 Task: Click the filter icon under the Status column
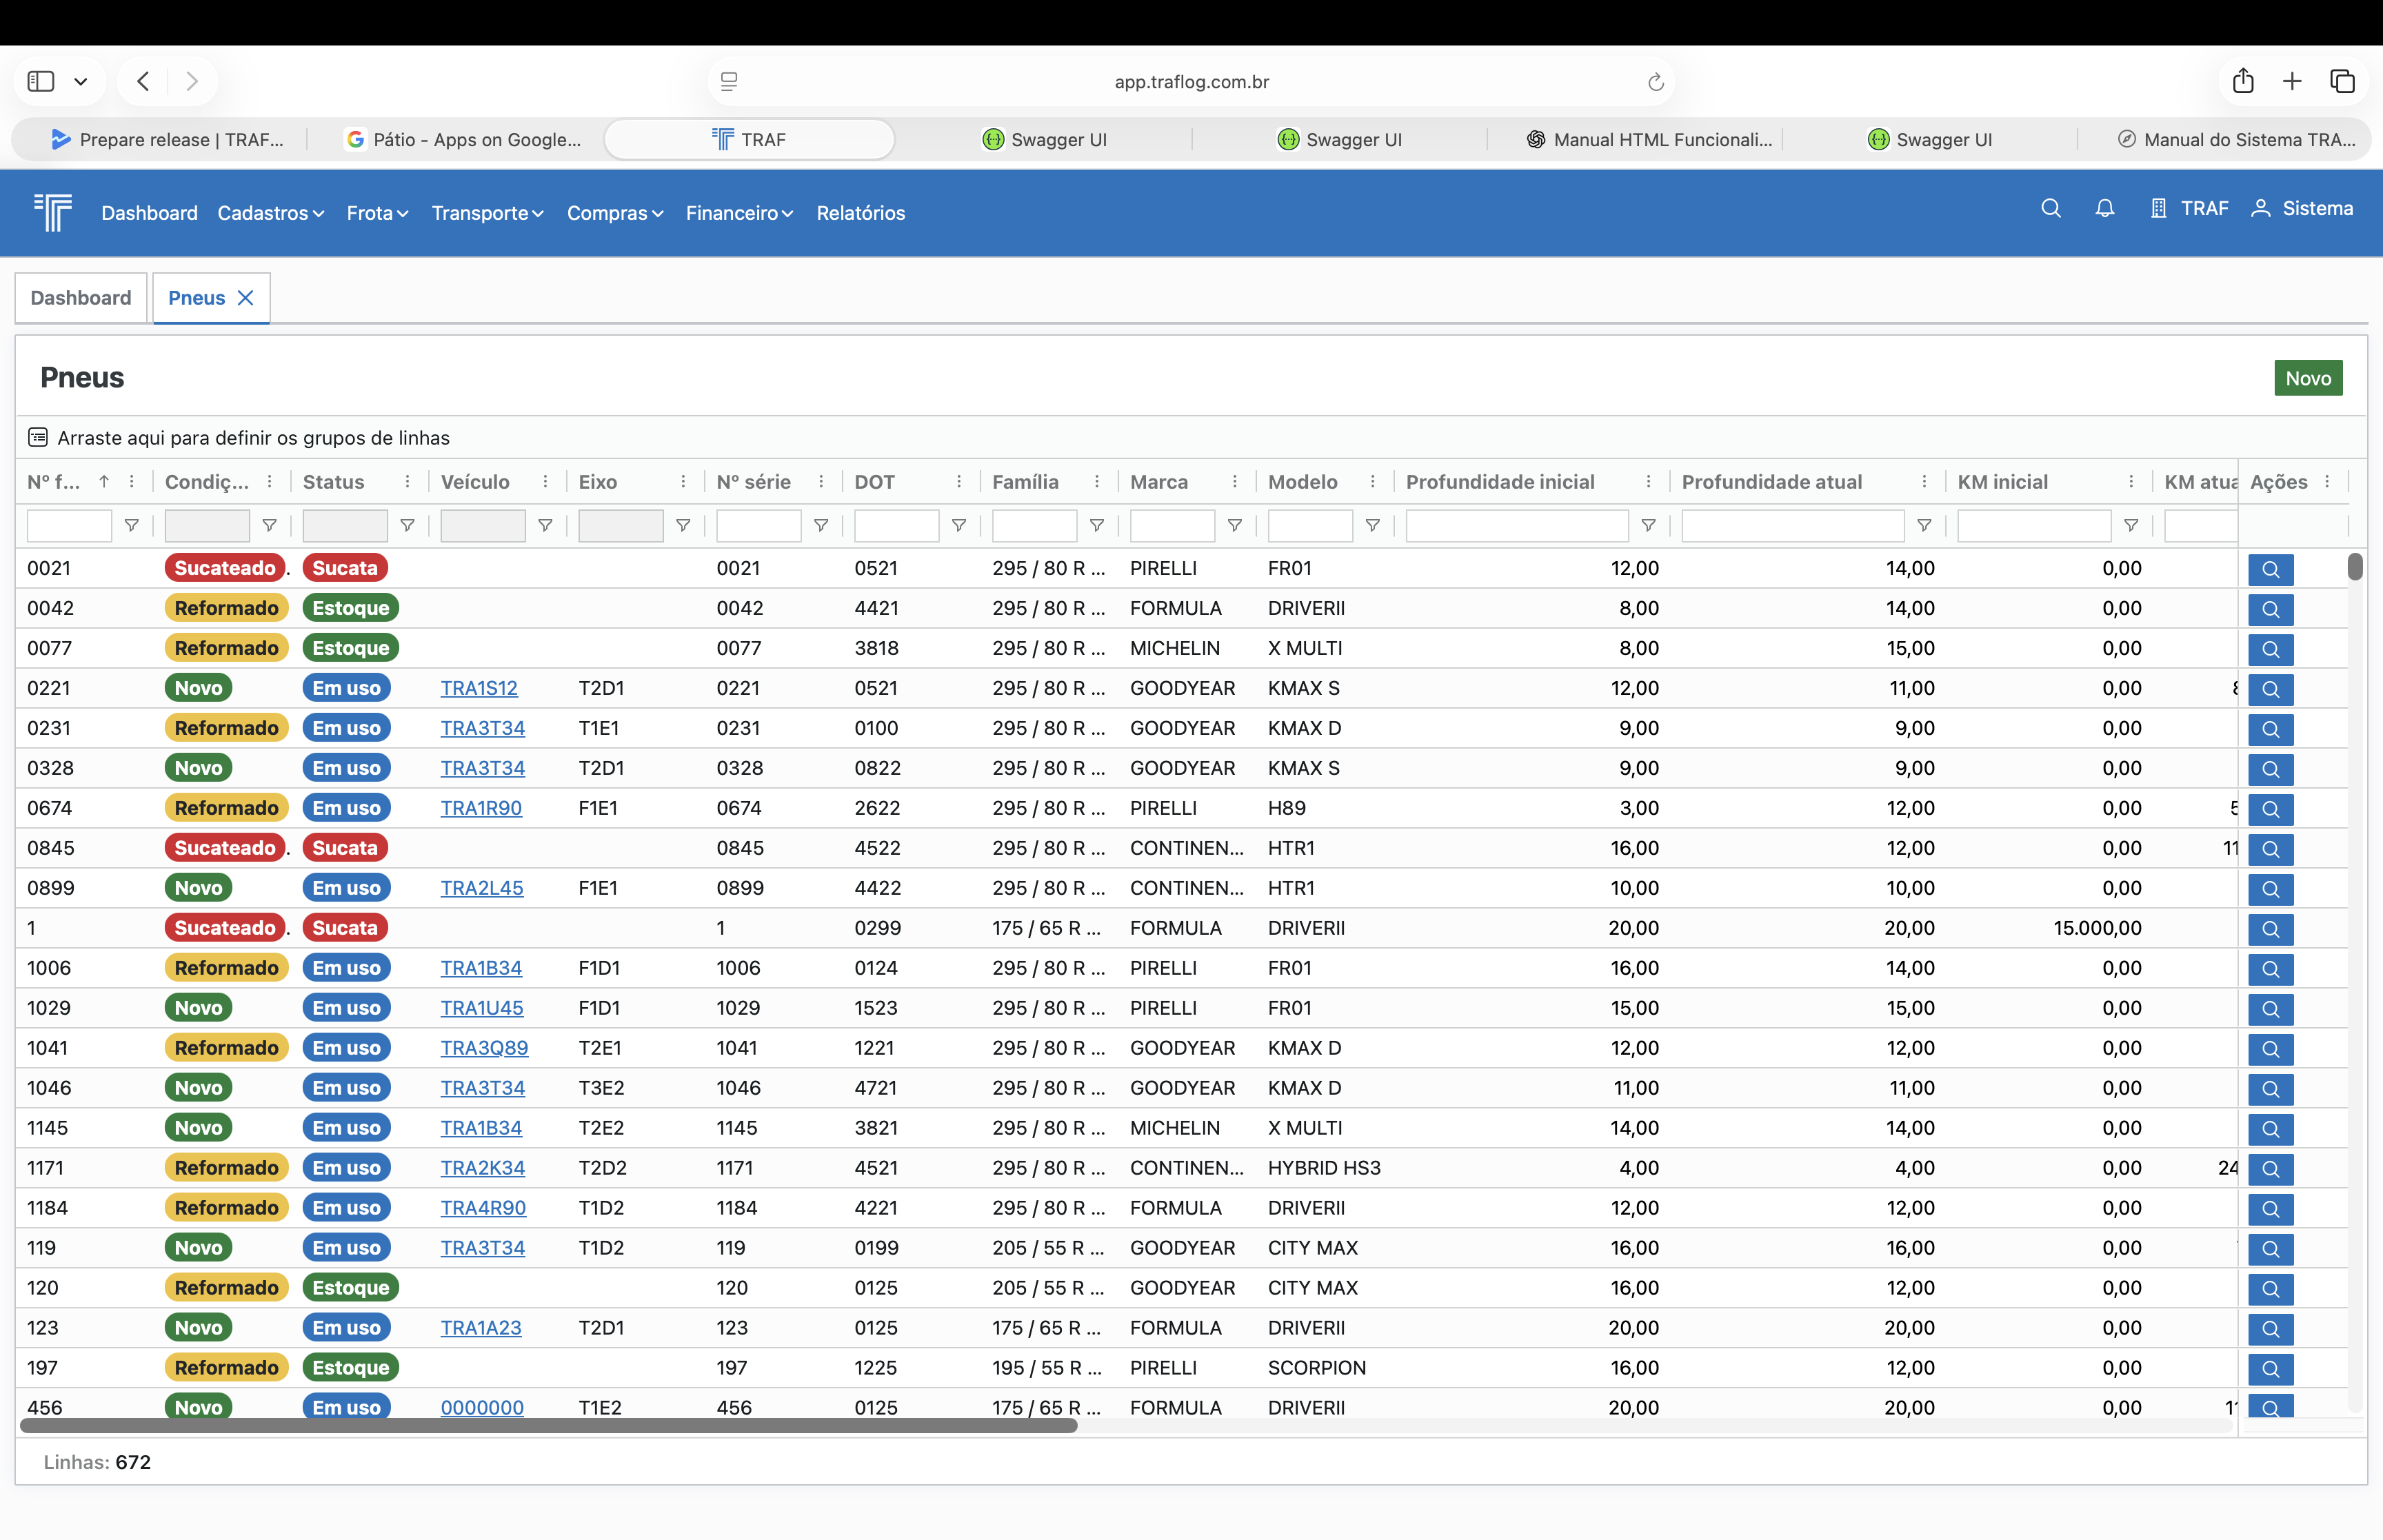pos(407,526)
